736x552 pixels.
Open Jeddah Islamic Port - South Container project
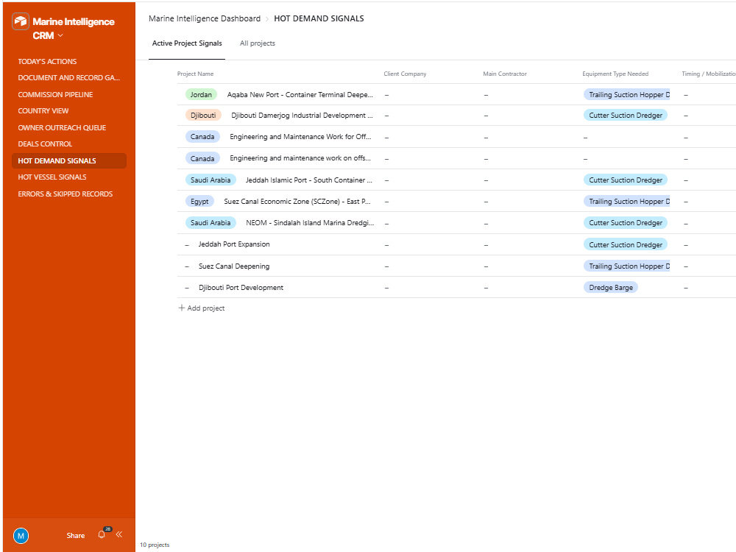click(x=309, y=180)
